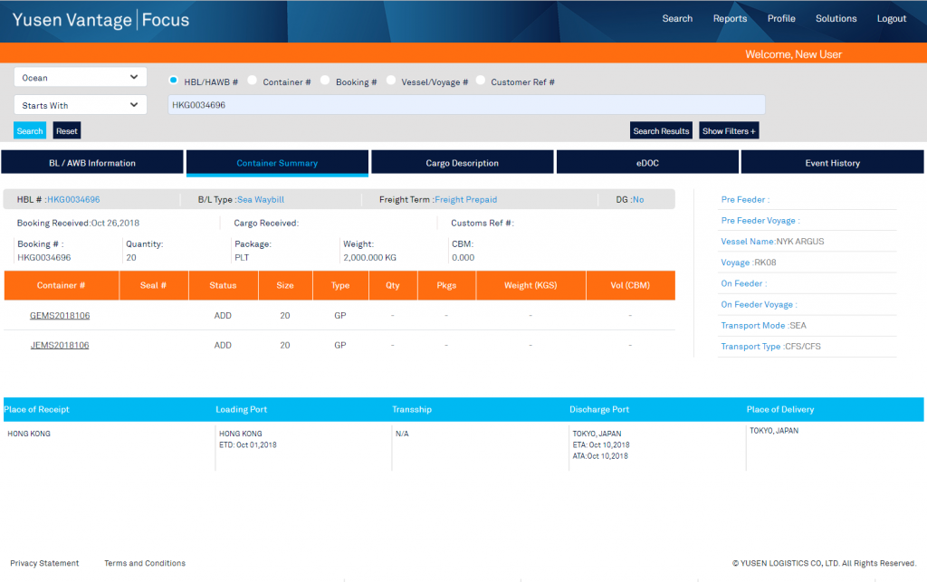Click the Size column header
The width and height of the screenshot is (927, 582).
(285, 285)
